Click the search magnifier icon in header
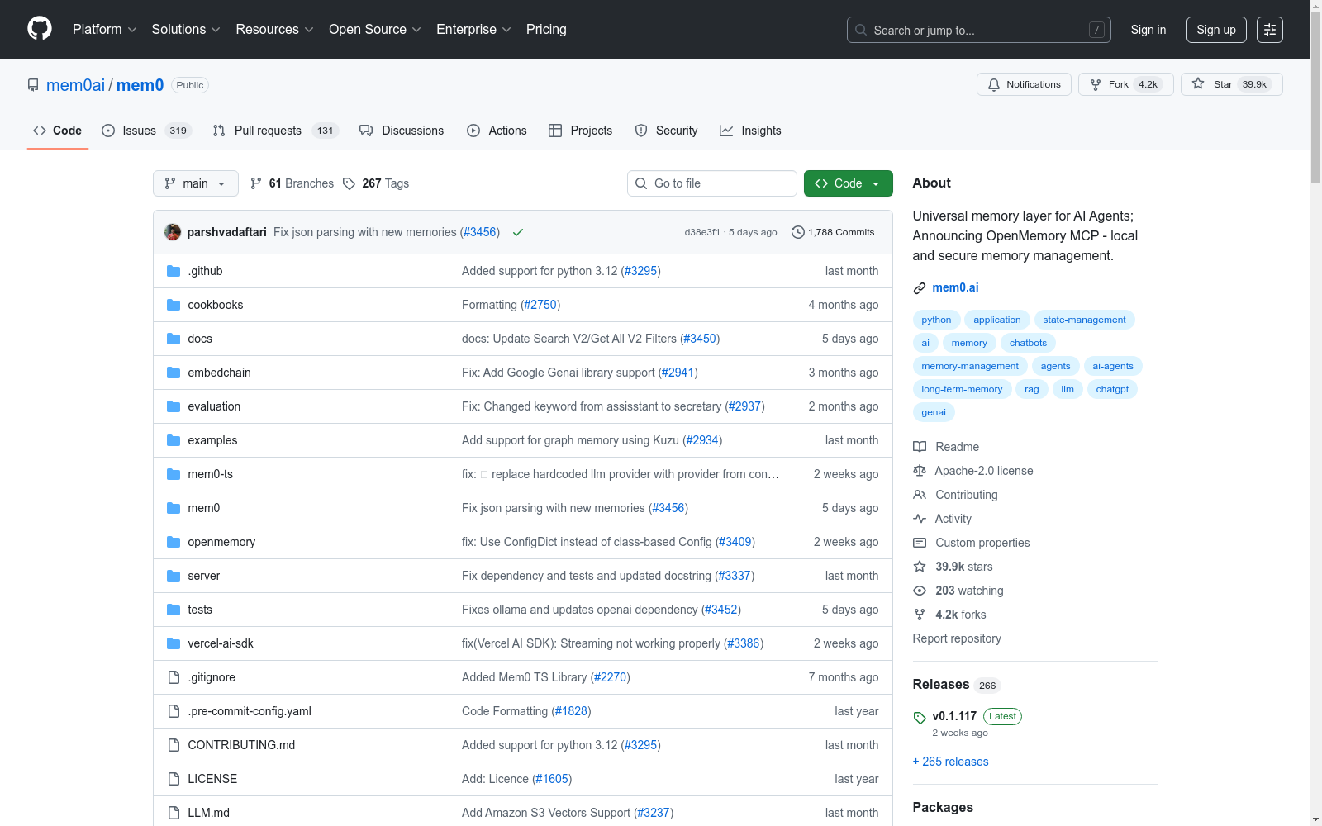1322x826 pixels. [x=861, y=30]
